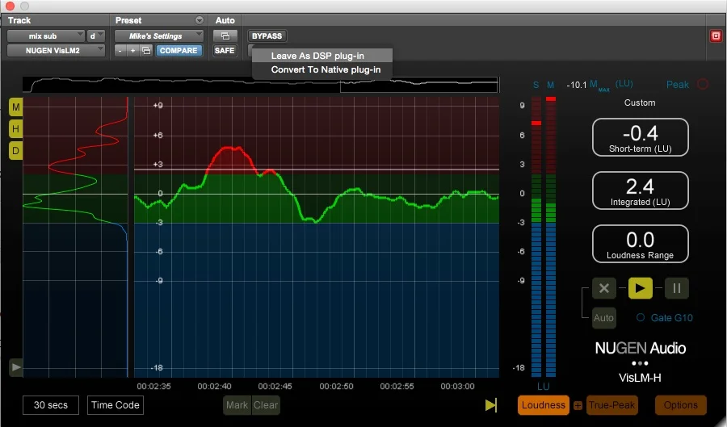Click the S short-term meter bar

pos(536,237)
